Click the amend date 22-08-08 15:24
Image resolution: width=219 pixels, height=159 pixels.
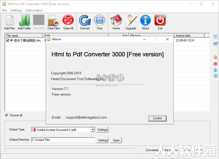point(185,40)
